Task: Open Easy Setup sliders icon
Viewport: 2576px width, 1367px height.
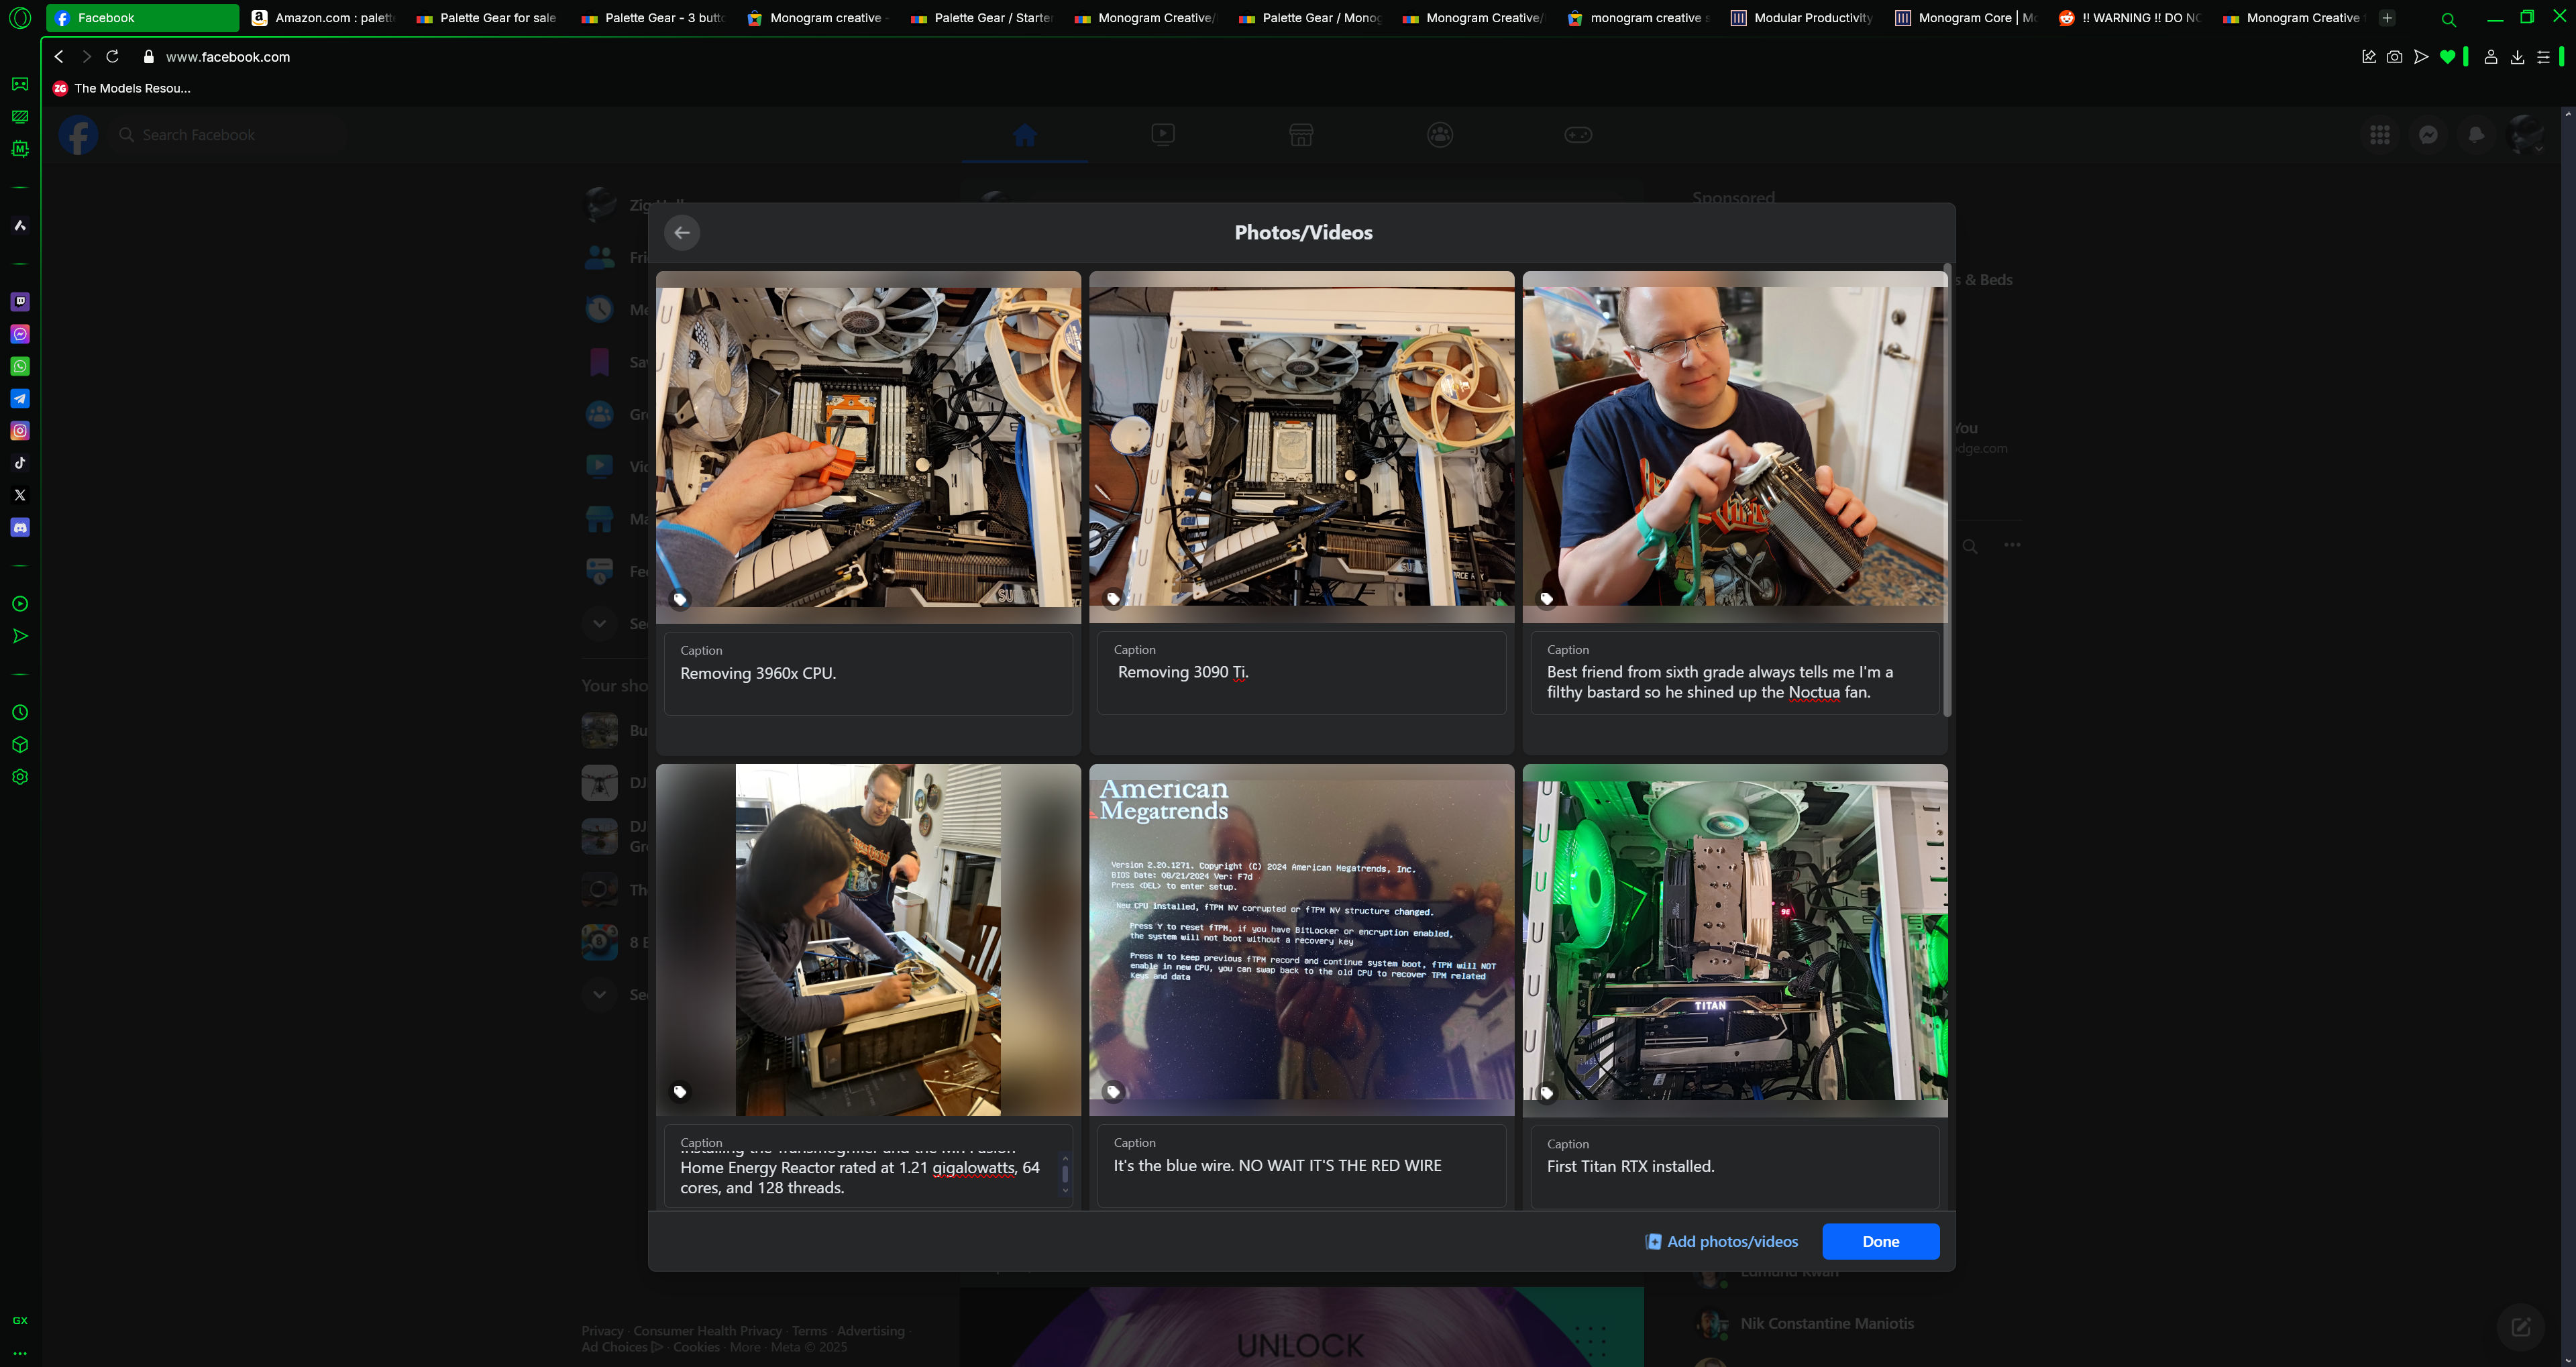Action: pyautogui.click(x=2543, y=57)
